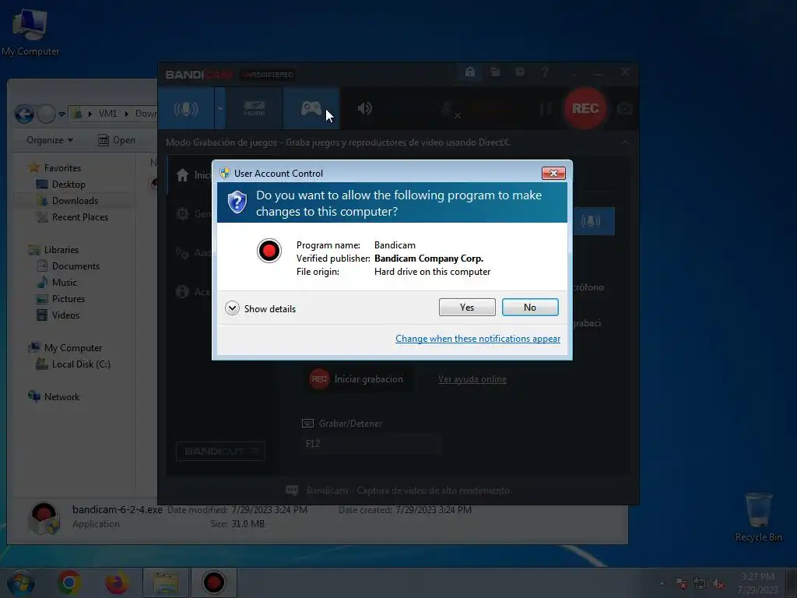Open the Windows Start button
The width and height of the screenshot is (797, 598).
(x=20, y=582)
